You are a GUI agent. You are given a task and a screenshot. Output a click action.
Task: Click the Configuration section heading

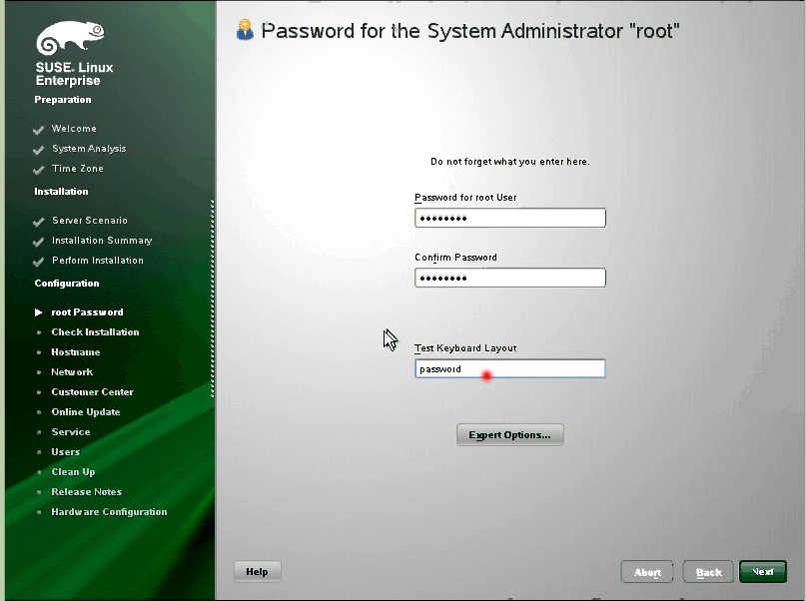pyautogui.click(x=67, y=284)
